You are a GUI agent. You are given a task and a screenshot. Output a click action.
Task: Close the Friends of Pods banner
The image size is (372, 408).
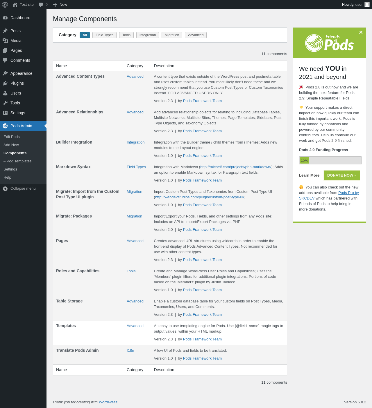click(361, 32)
